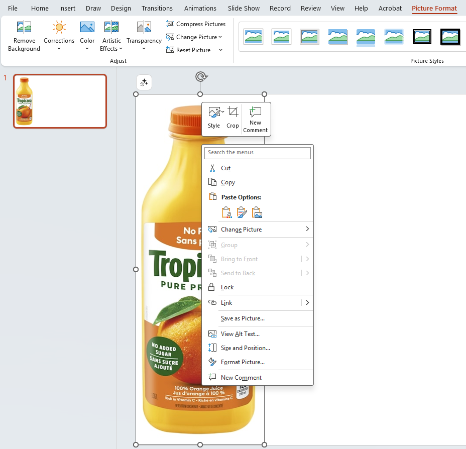Screen dimensions: 466x449
Task: Open Artistic Effects icon
Action: pos(111,27)
